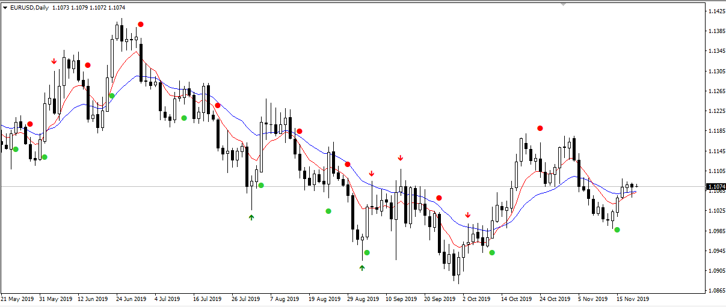Click the 21 May 2019 date label
This screenshot has height=307, width=726.
click(17, 299)
